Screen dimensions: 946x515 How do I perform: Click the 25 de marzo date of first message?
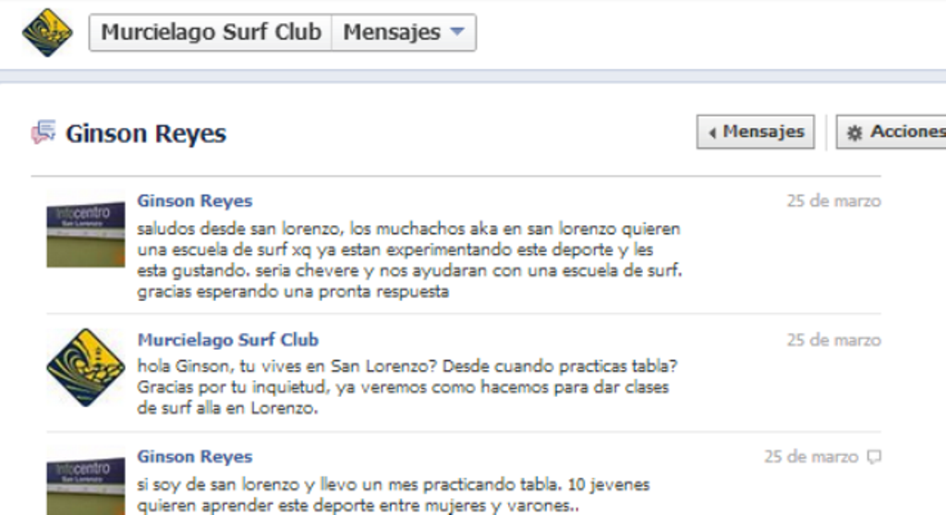[x=834, y=201]
